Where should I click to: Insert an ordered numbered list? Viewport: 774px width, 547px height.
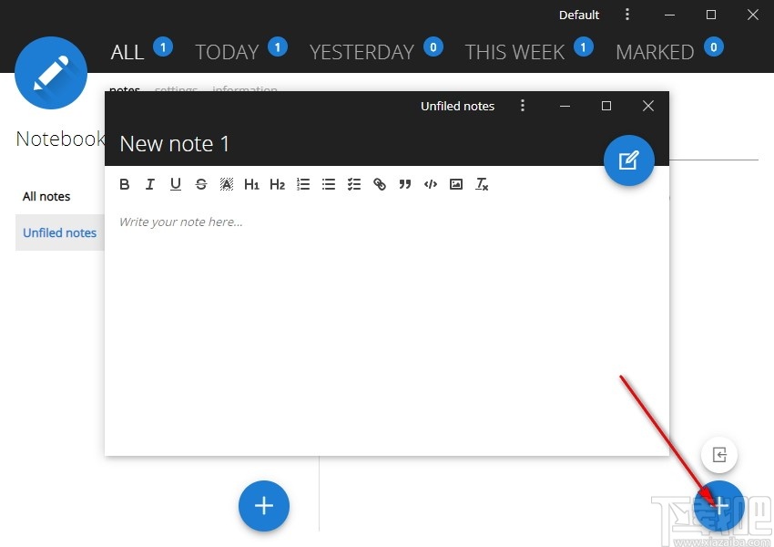pos(303,184)
